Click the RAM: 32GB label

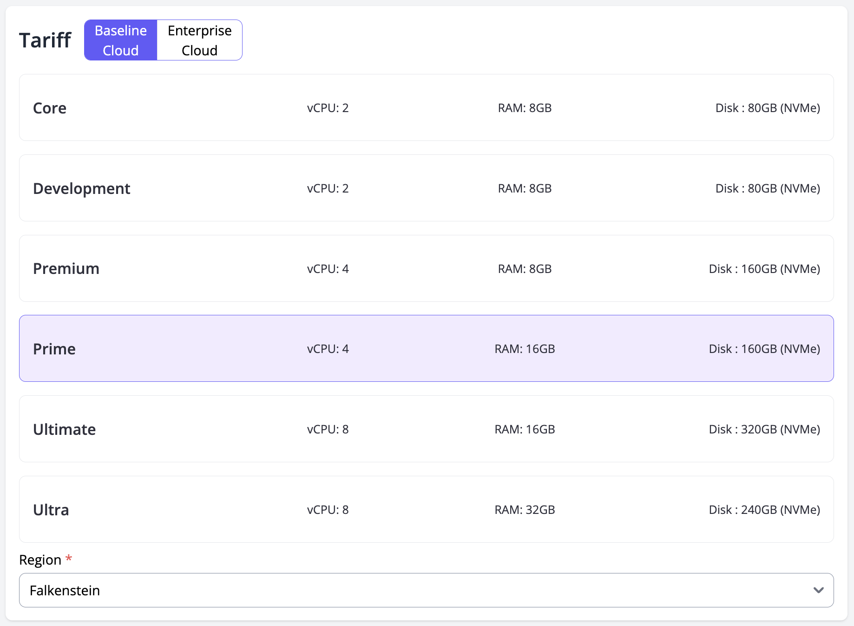(525, 510)
